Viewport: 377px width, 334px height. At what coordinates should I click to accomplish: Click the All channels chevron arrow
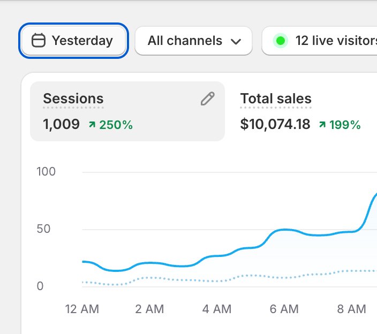click(236, 42)
